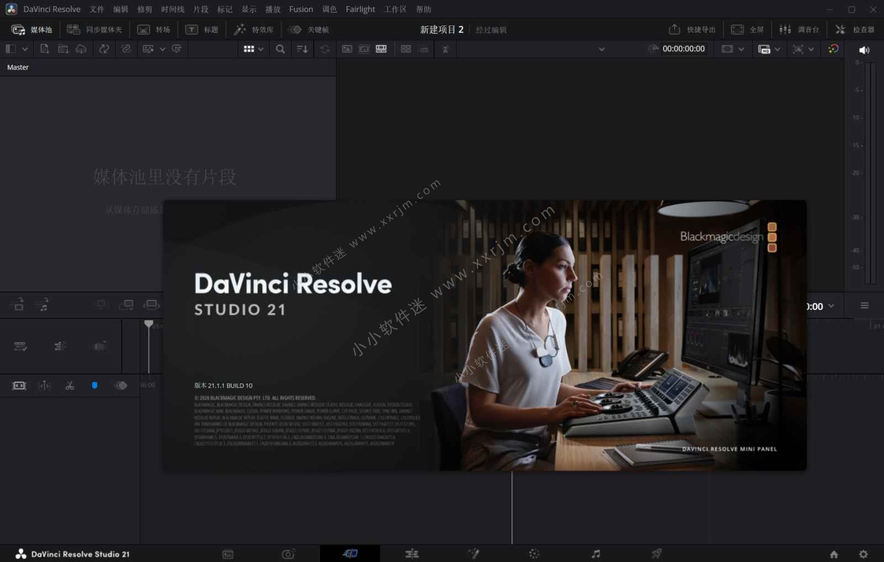
Task: Click the home icon in the bottom bar
Action: pyautogui.click(x=834, y=554)
